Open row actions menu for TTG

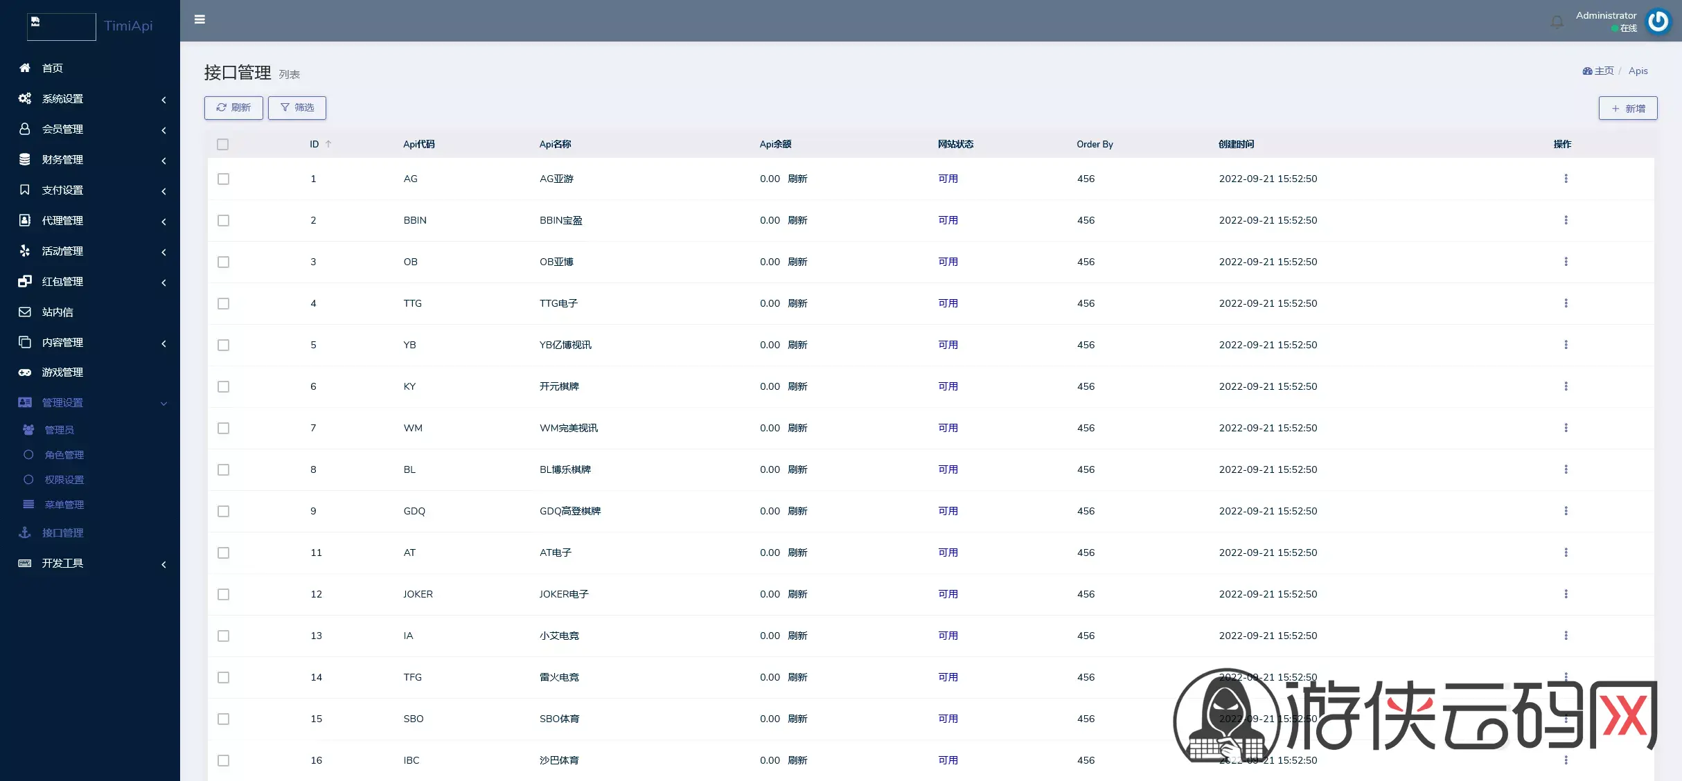pos(1566,303)
